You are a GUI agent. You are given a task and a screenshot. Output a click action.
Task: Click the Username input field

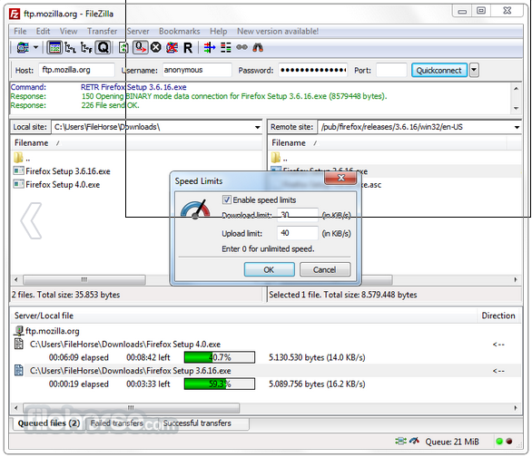(197, 70)
